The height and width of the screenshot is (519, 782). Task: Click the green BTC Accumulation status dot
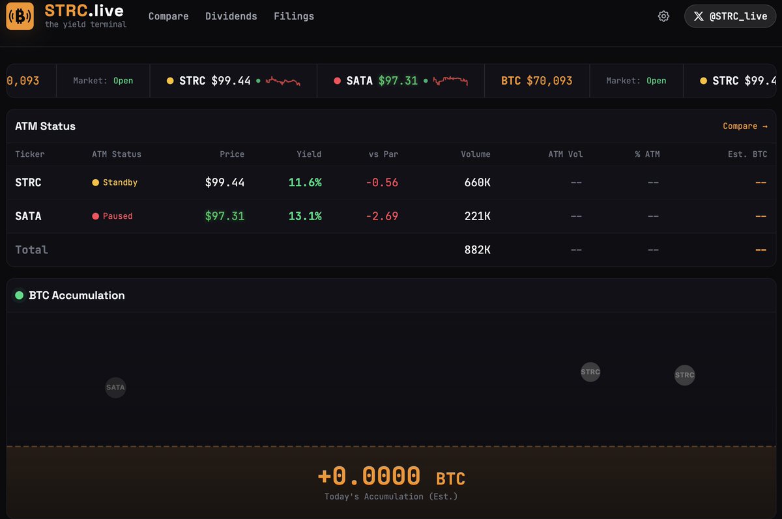19,295
